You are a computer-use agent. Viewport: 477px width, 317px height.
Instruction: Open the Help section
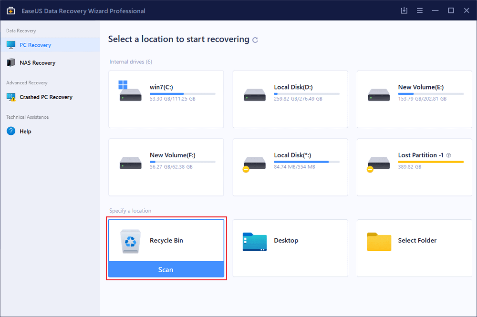click(25, 132)
